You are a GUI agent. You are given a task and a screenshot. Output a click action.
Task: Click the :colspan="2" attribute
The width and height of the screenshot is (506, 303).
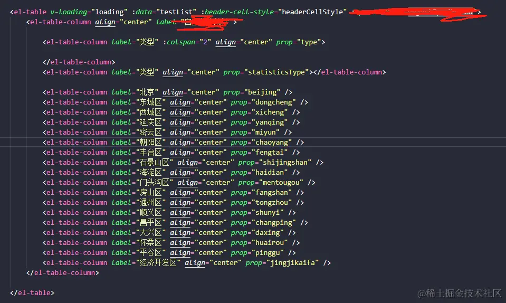187,42
